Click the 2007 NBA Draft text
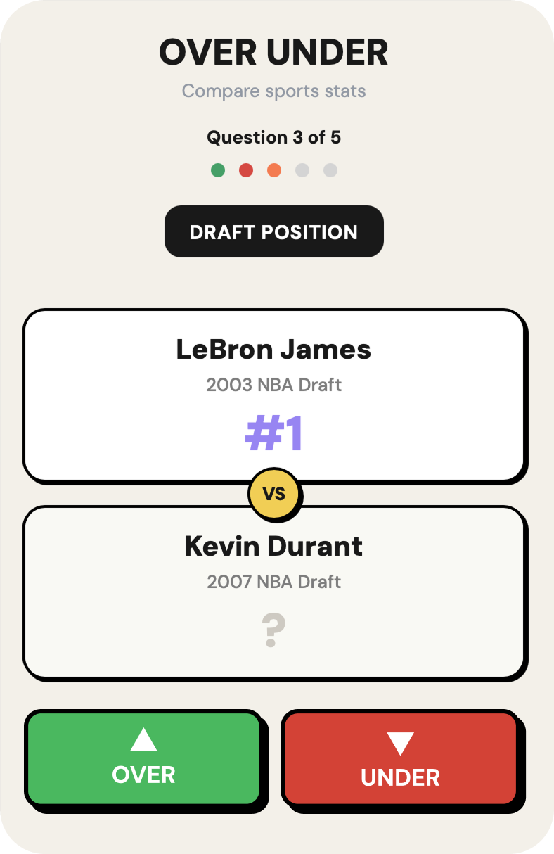Viewport: 554px width, 854px height. (274, 582)
